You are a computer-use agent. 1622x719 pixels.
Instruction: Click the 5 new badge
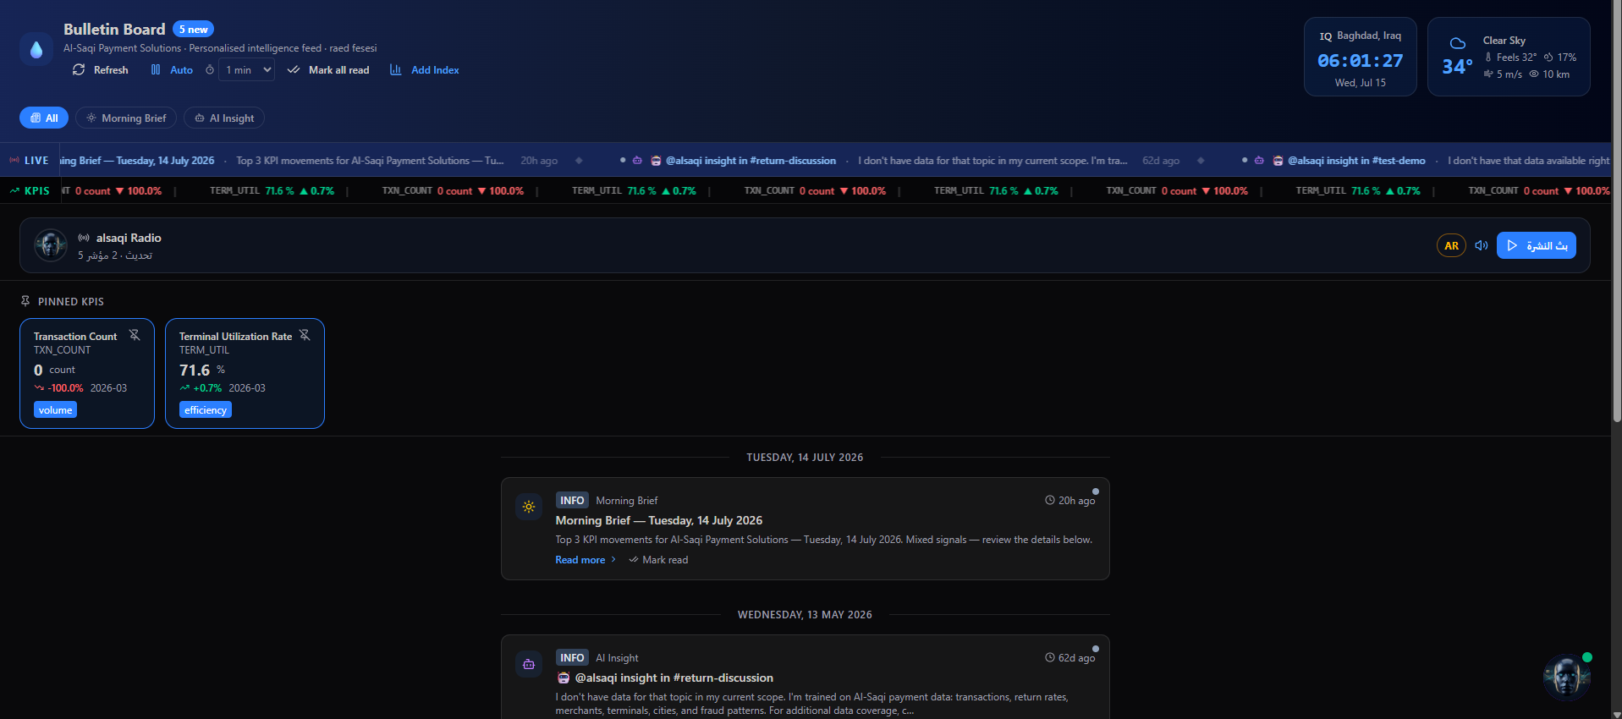[193, 29]
